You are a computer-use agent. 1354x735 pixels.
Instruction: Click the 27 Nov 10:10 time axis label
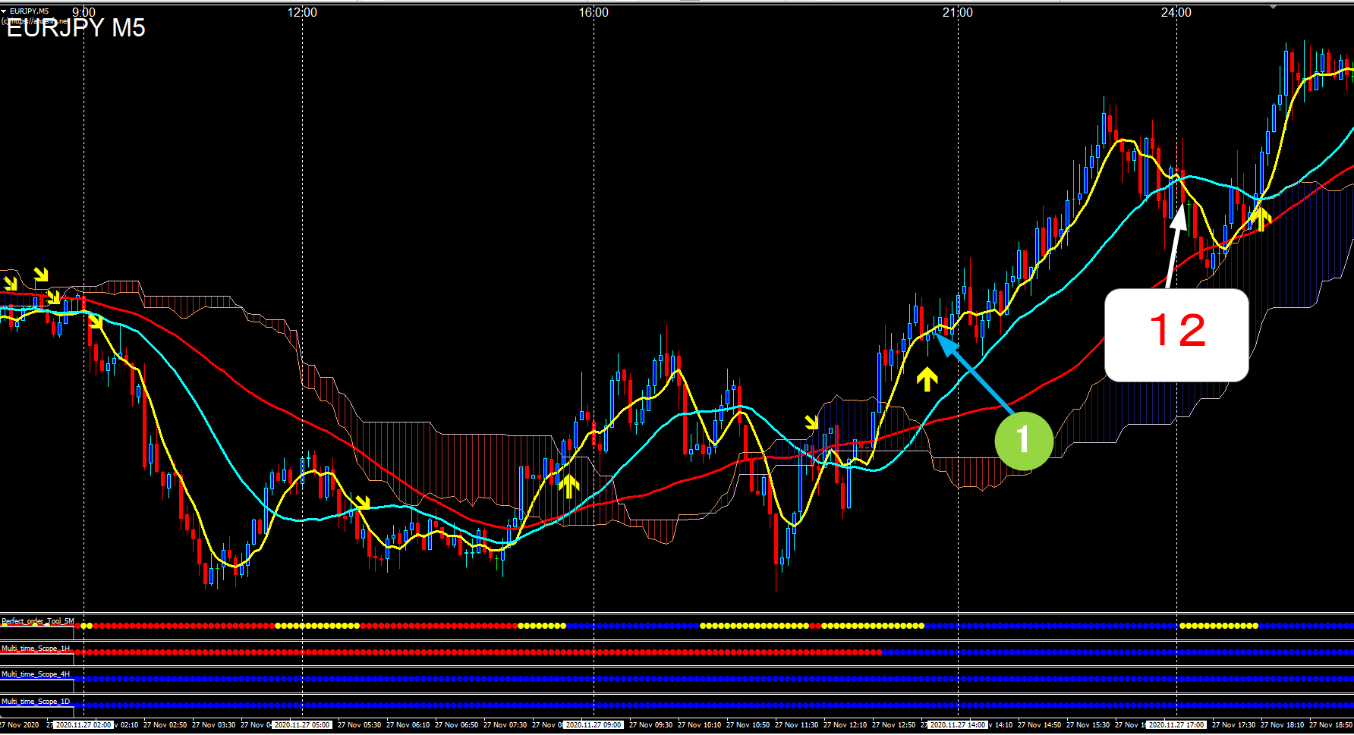coord(699,725)
